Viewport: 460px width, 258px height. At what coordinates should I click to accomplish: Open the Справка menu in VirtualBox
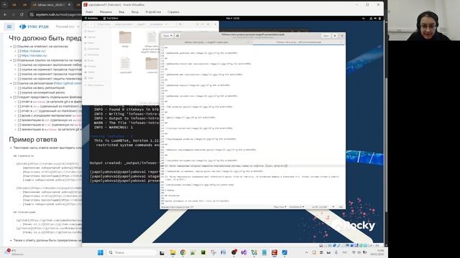tap(173, 12)
